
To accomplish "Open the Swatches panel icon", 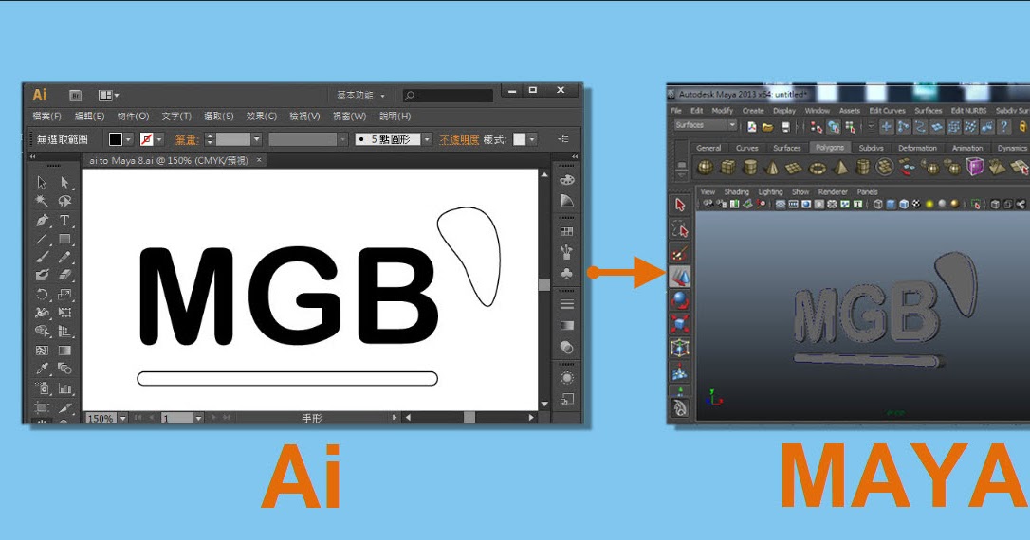I will pyautogui.click(x=567, y=231).
